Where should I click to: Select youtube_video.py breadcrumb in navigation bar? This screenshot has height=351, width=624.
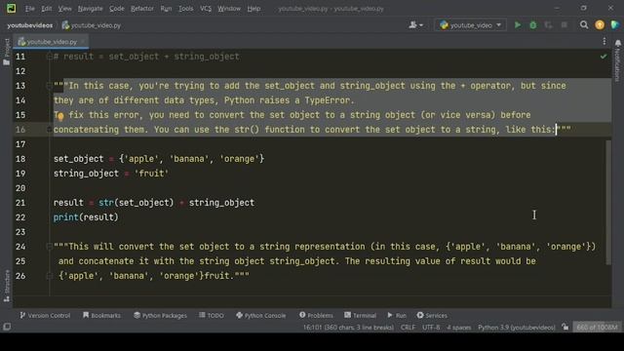[92, 25]
